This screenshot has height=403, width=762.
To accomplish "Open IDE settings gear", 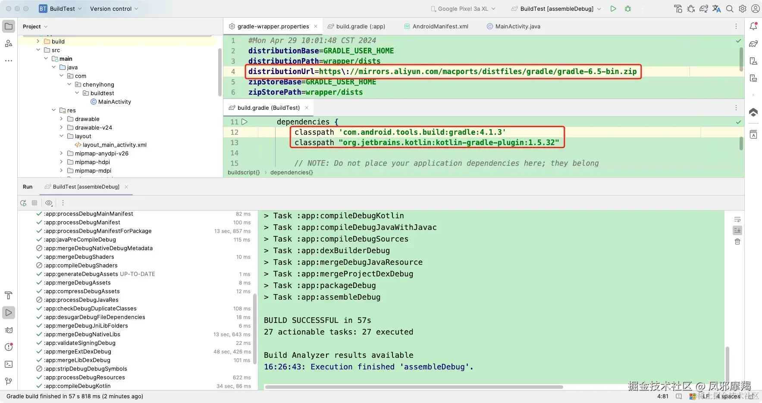I will (x=743, y=9).
